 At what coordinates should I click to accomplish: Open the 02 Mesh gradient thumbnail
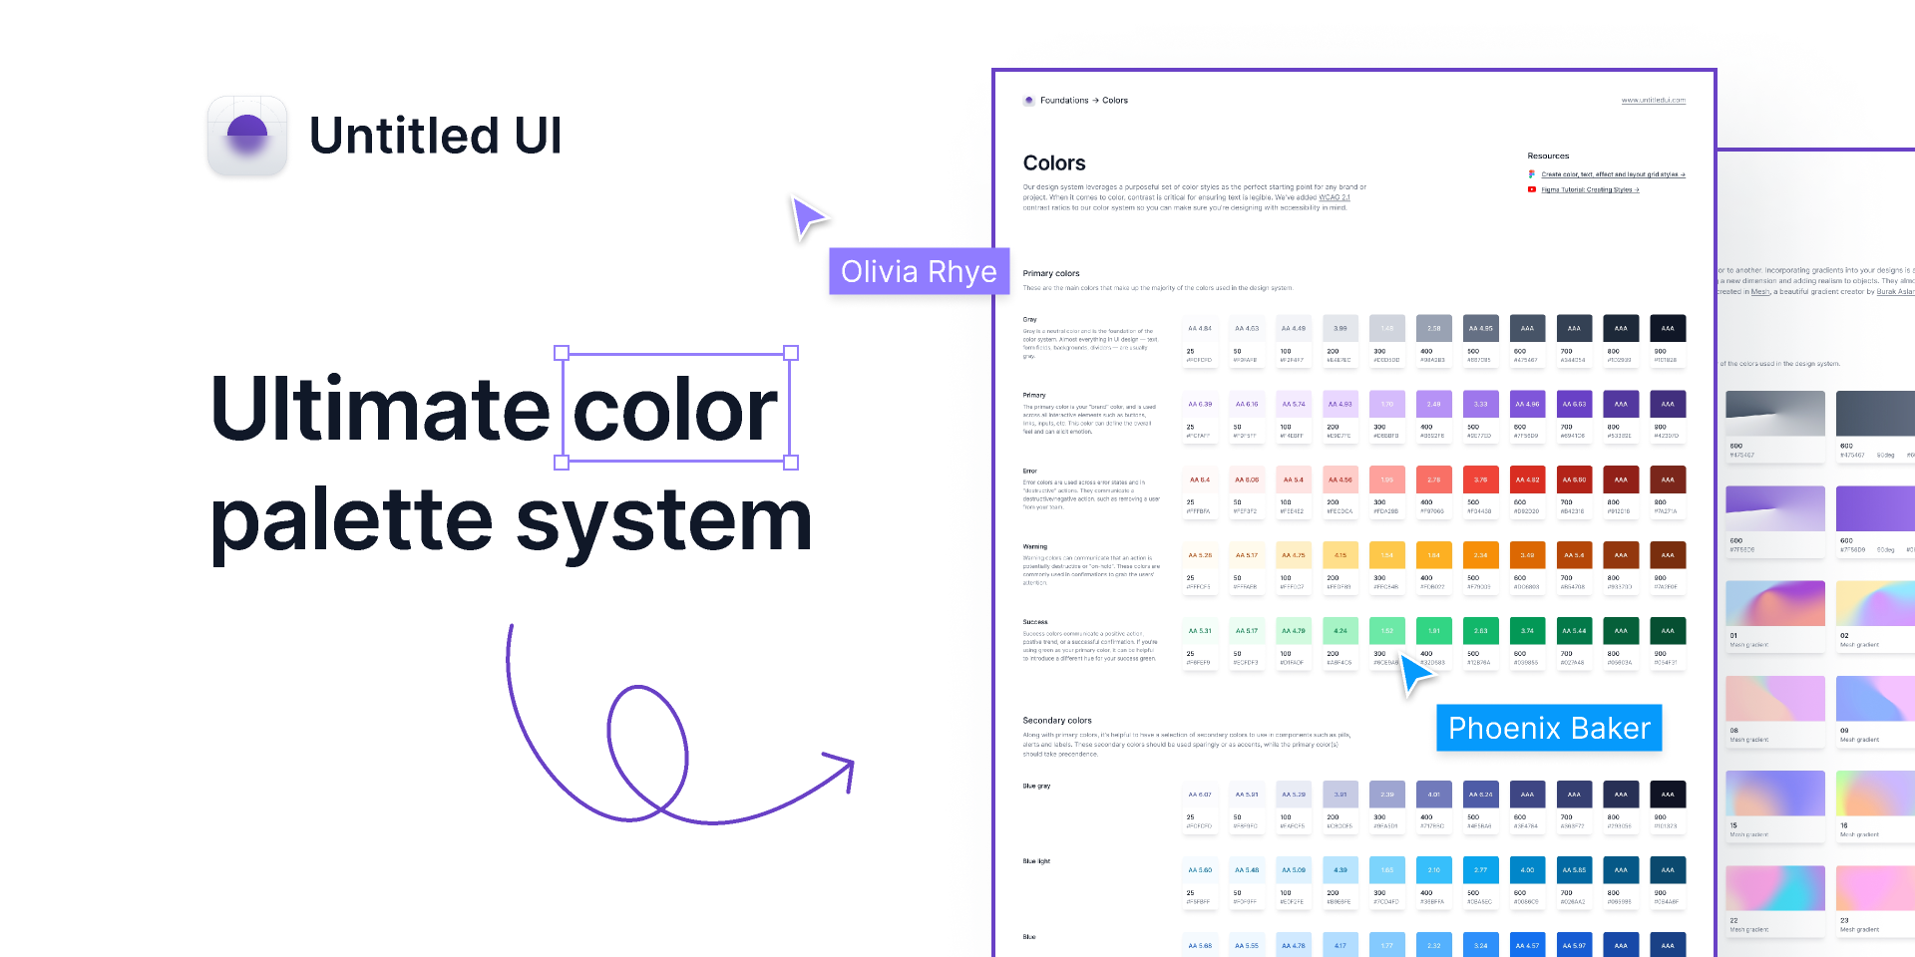click(x=1875, y=604)
